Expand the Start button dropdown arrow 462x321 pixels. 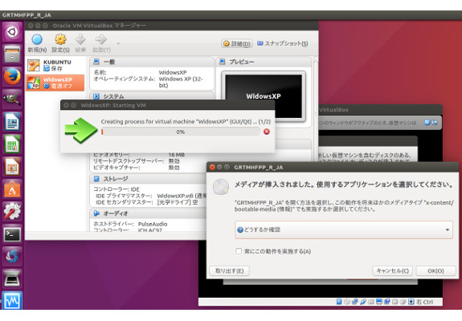click(x=118, y=43)
